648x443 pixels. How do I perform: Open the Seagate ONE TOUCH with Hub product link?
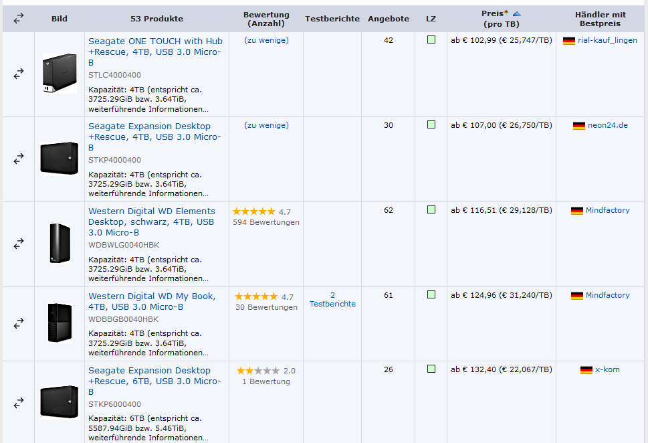pos(155,52)
